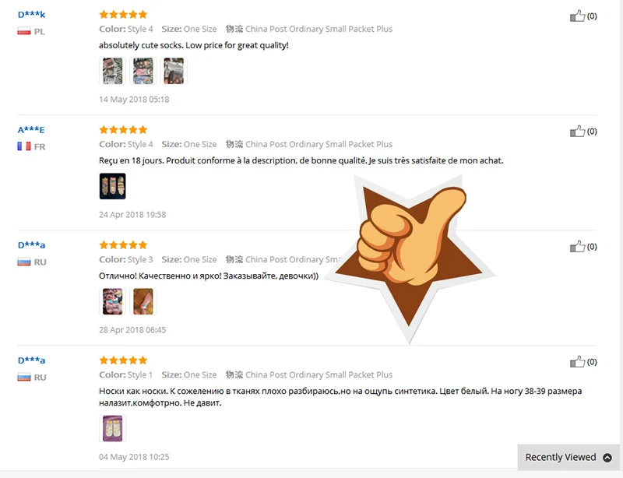This screenshot has height=478, width=623.
Task: Open the Recently Viewed tab
Action: tap(568, 457)
